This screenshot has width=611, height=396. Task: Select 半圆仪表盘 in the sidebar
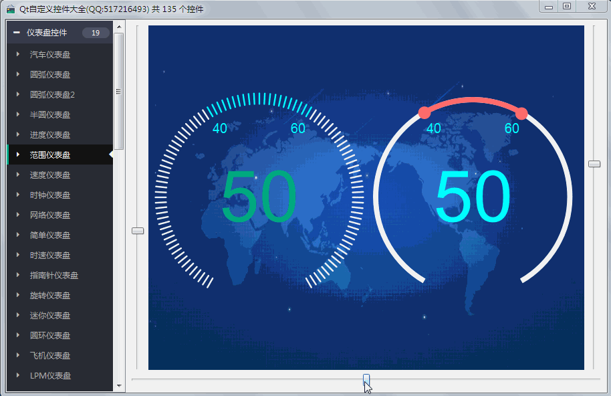(50, 114)
